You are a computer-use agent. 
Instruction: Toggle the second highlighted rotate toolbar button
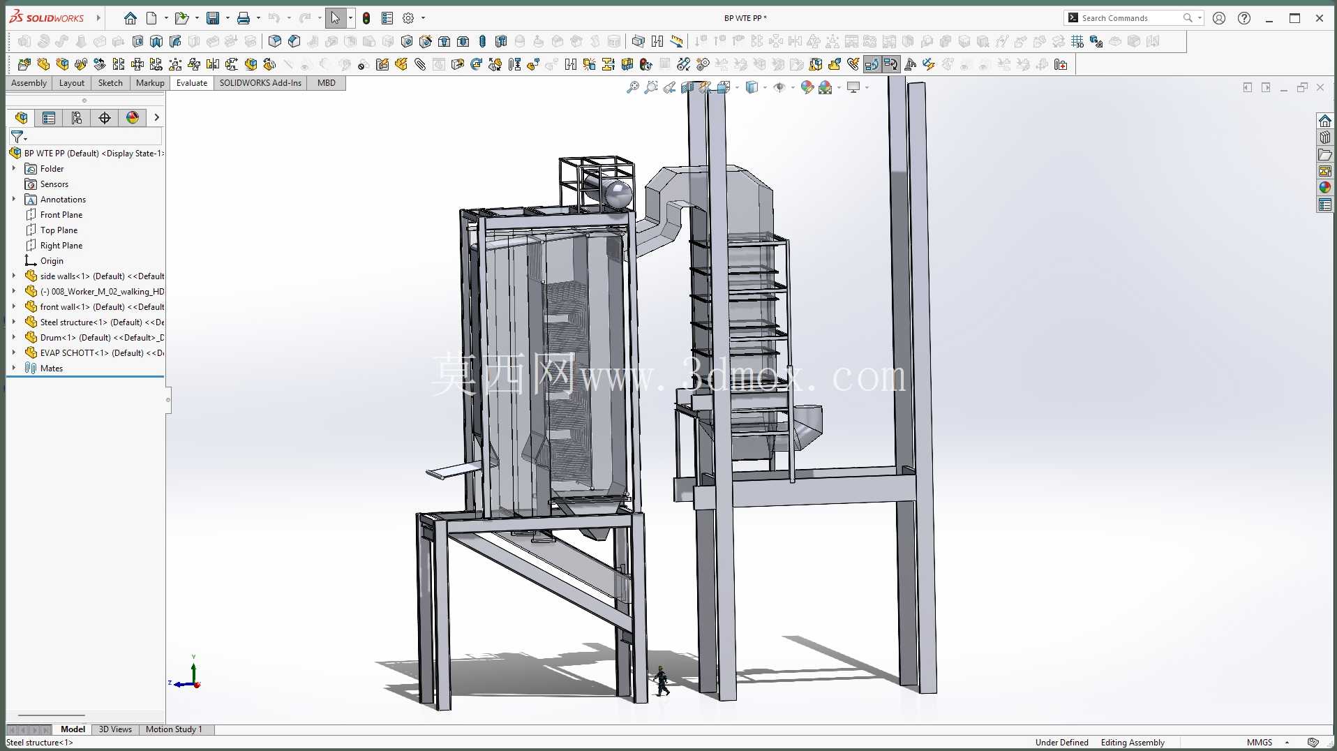(x=890, y=65)
